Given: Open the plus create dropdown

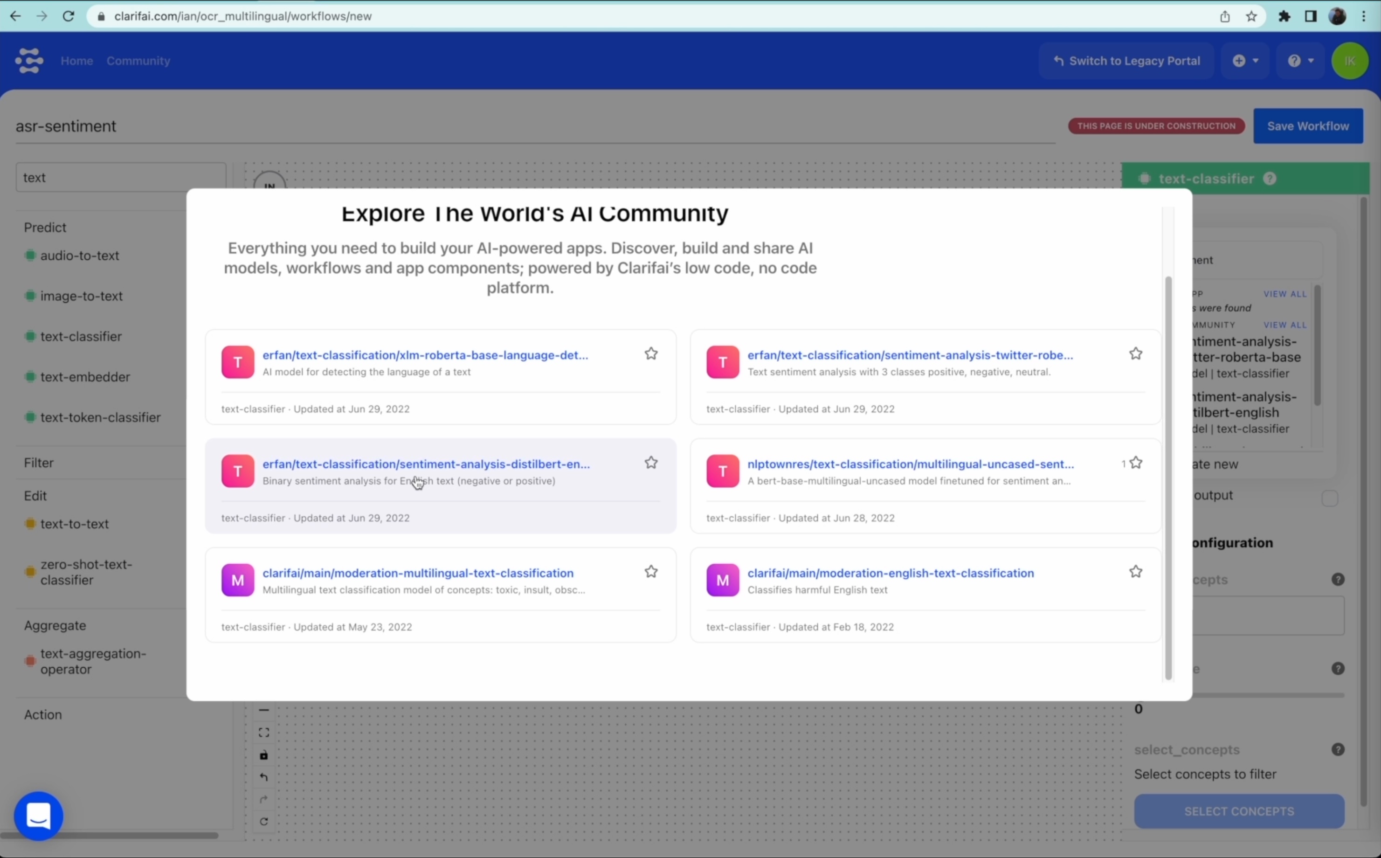Looking at the screenshot, I should click(x=1245, y=61).
